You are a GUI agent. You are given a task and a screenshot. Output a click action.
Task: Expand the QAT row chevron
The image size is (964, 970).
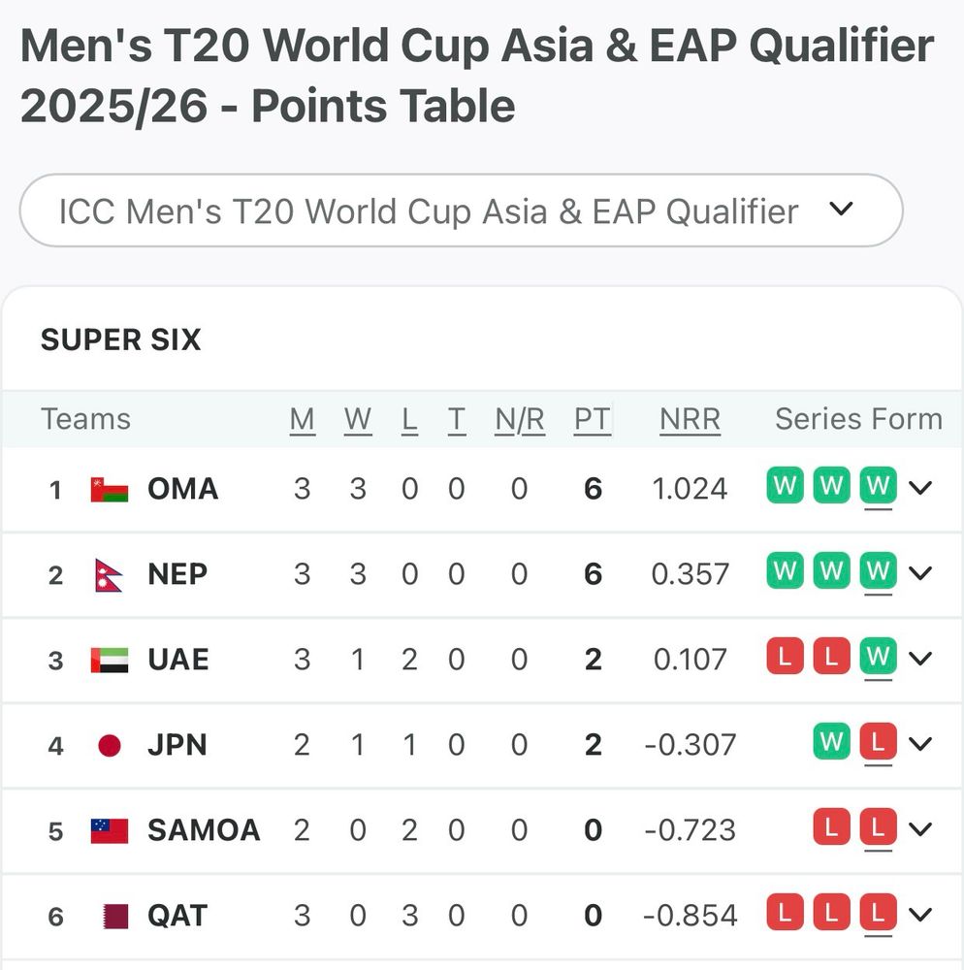(x=919, y=915)
